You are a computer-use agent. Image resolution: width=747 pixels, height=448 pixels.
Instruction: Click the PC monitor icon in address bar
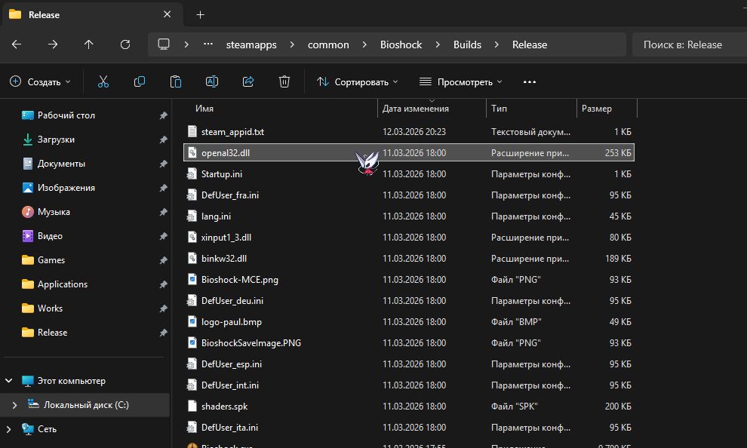coord(164,44)
